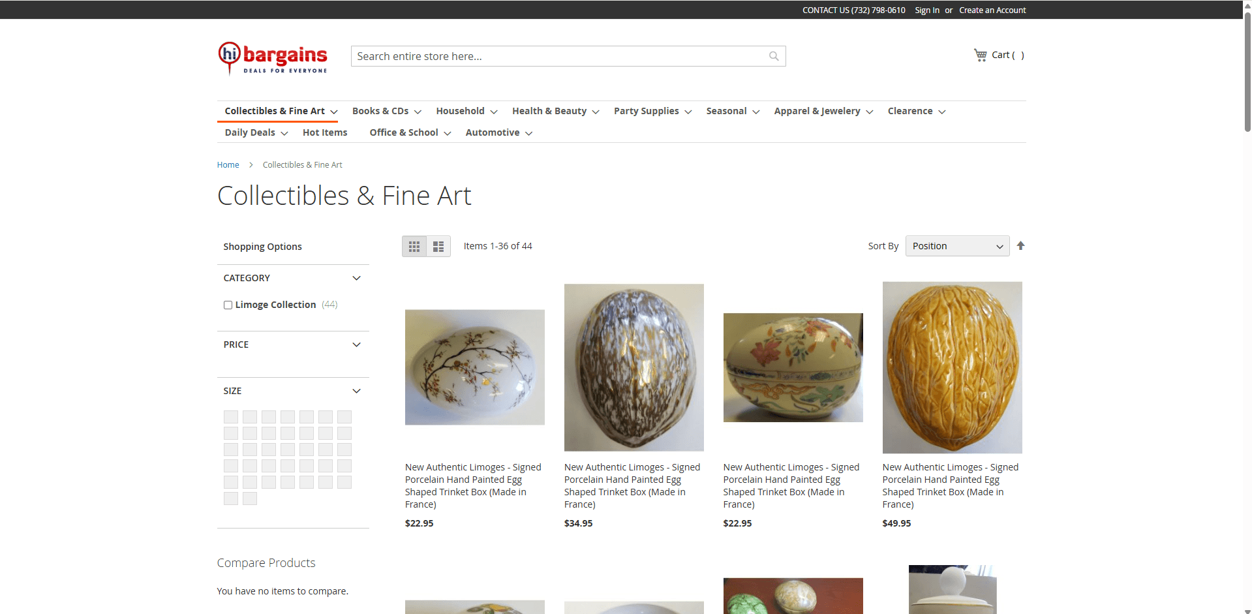The height and width of the screenshot is (614, 1252).
Task: Tick the Limoge Collection checkbox
Action: (x=228, y=305)
